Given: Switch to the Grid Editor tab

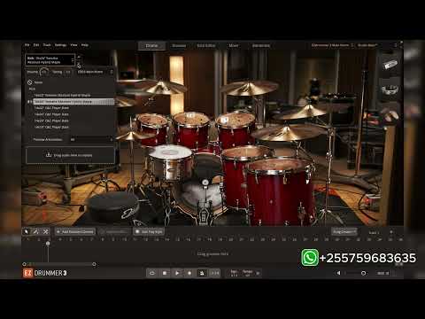Looking at the screenshot, I should coord(206,45).
